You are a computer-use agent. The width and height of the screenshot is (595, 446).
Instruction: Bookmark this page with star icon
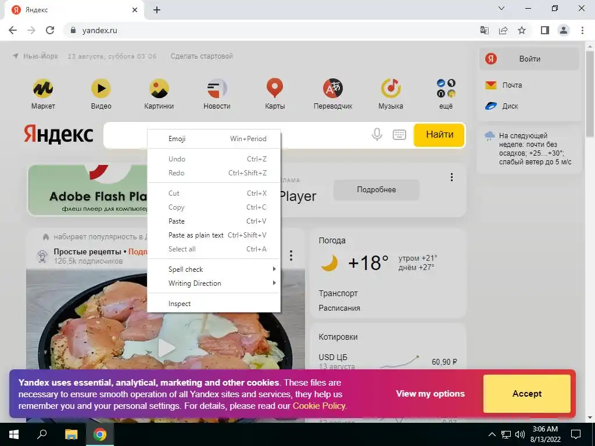(522, 30)
